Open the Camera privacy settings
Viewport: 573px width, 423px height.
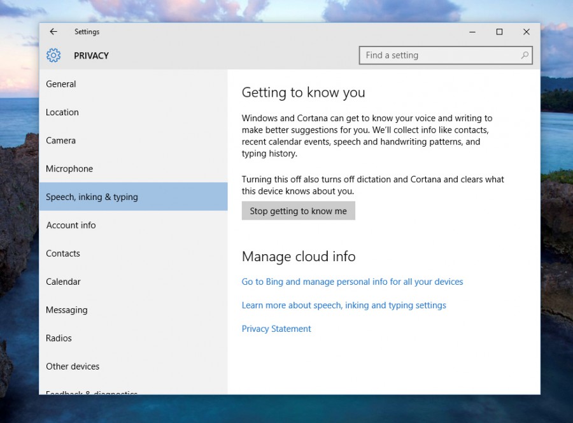(60, 140)
